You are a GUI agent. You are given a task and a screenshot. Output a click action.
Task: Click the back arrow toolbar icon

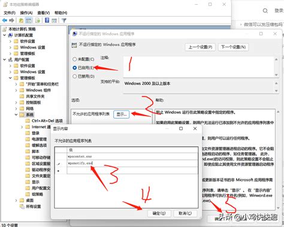point(5,20)
